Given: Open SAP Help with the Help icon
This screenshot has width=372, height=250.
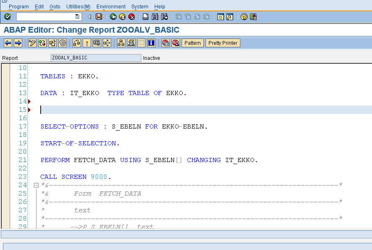Looking at the screenshot, I should point(244,17).
